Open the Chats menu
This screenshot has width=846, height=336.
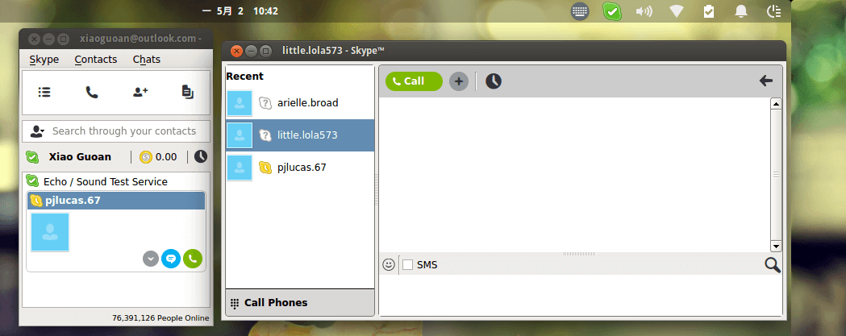click(x=146, y=60)
